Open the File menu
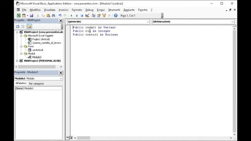The height and width of the screenshot is (141, 251). (24, 10)
